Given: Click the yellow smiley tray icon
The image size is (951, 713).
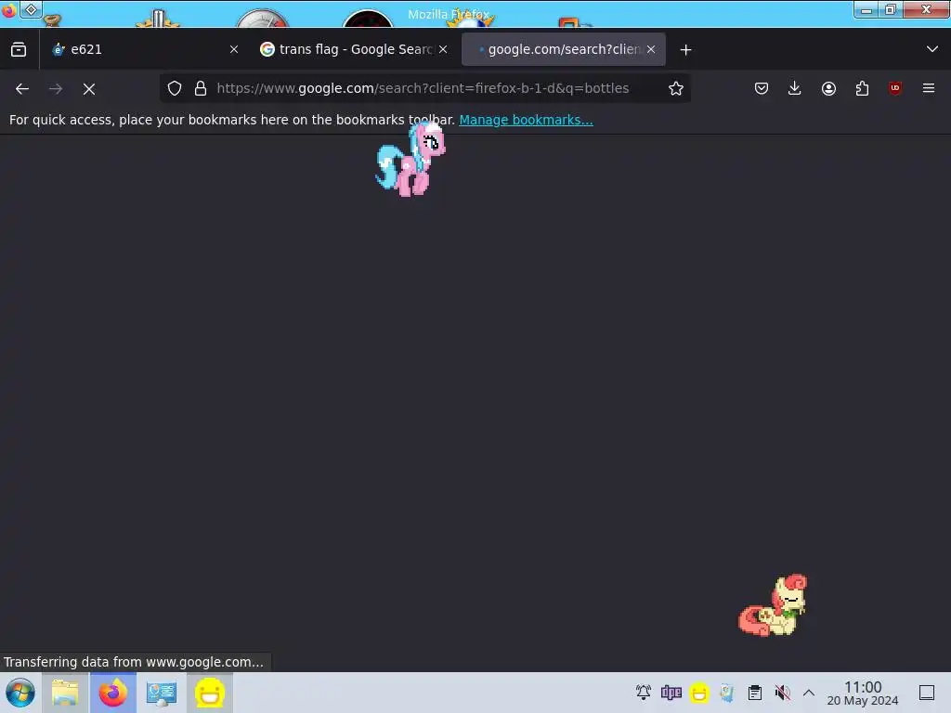Looking at the screenshot, I should [x=699, y=693].
